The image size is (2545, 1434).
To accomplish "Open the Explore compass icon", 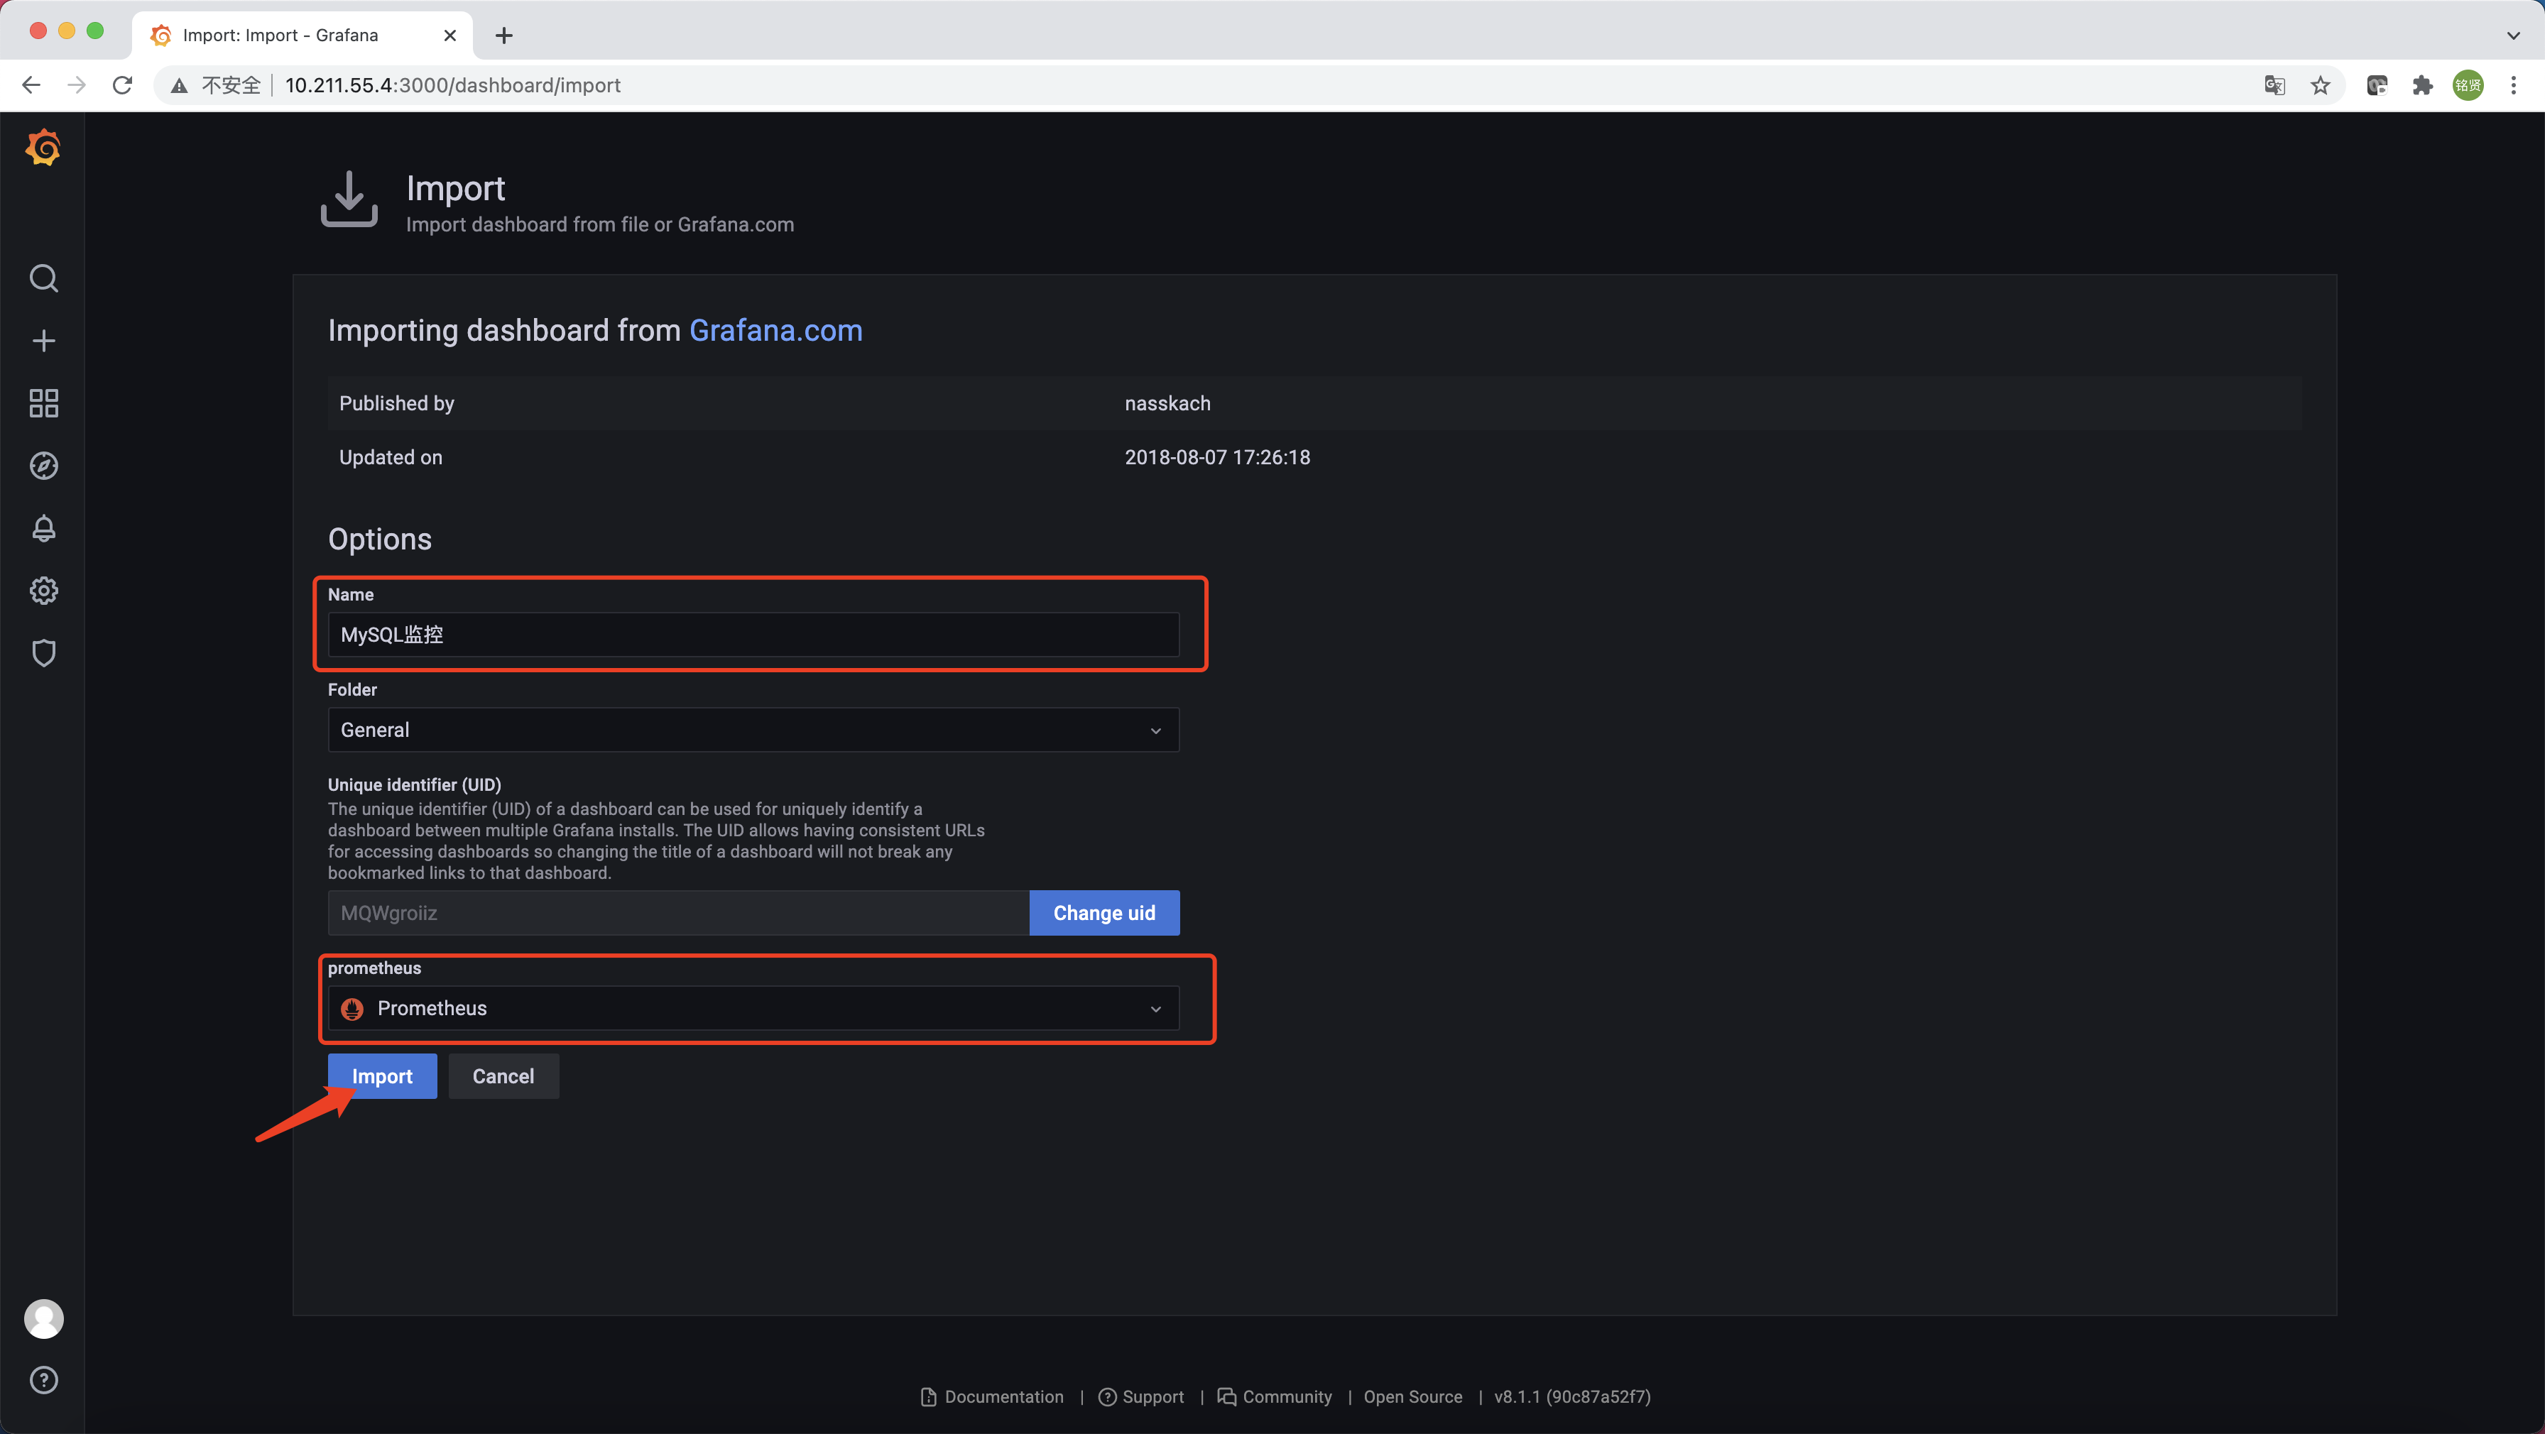I will pyautogui.click(x=43, y=465).
